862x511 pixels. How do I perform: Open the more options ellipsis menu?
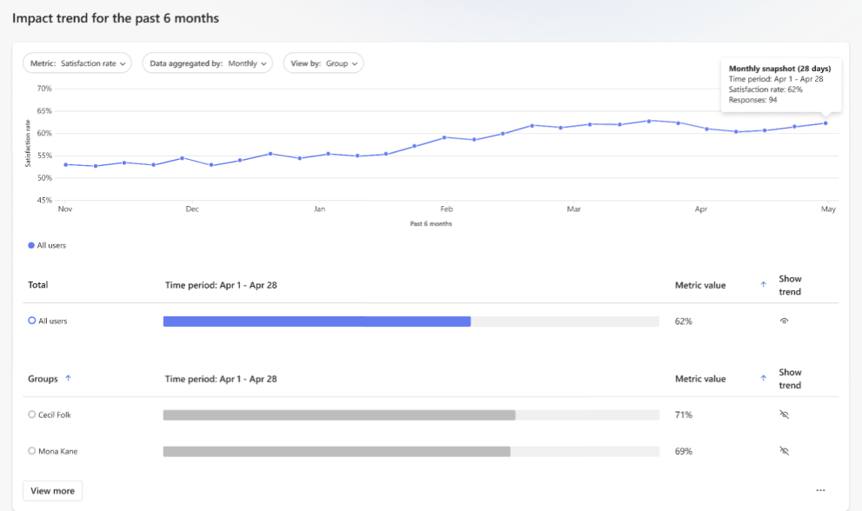(820, 491)
